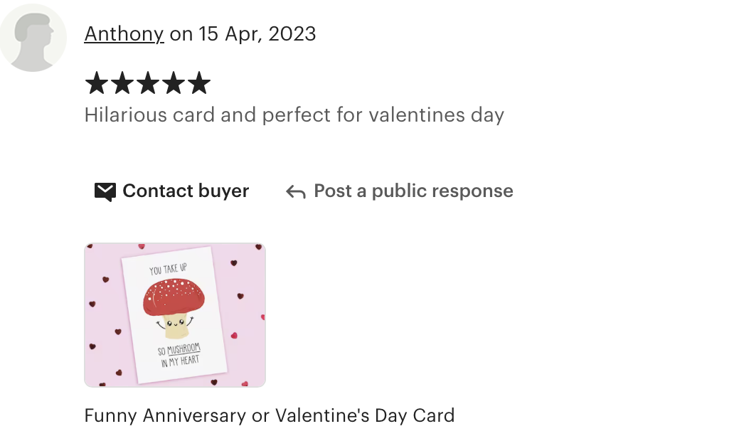This screenshot has height=441, width=734.
Task: Select the Contact buyer text label
Action: 186,191
